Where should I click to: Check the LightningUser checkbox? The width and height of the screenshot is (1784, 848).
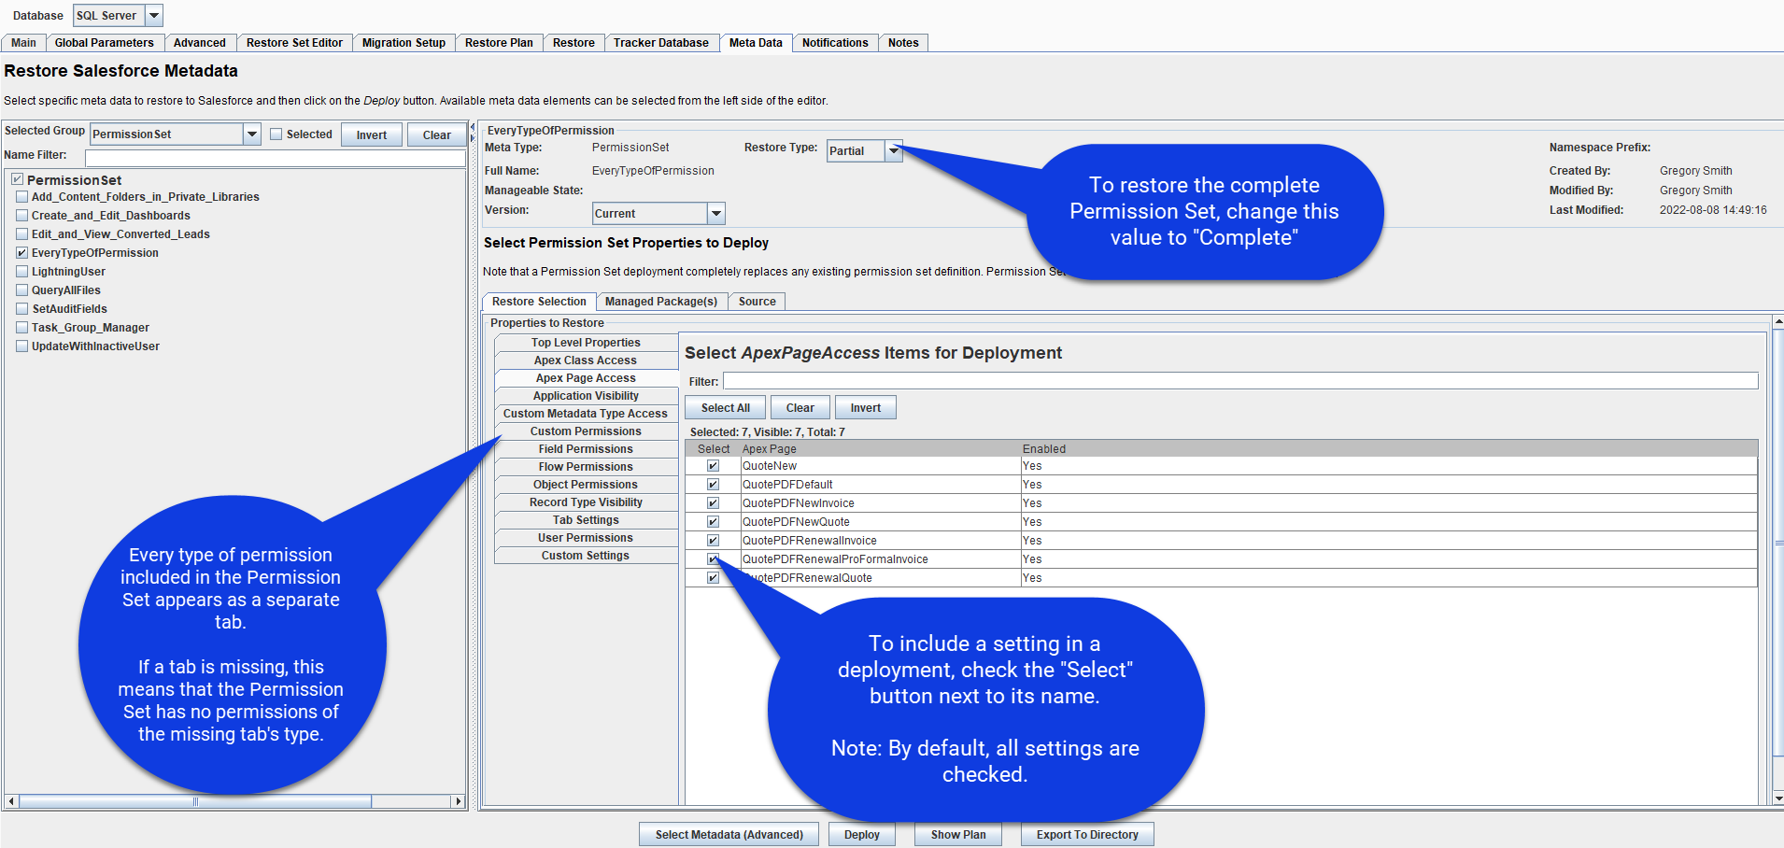click(x=21, y=272)
